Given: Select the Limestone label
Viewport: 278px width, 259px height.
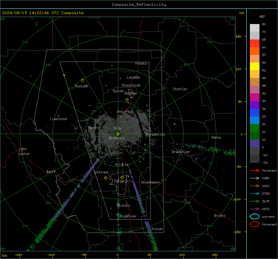Looking at the screenshot, I should pyautogui.click(x=58, y=119).
